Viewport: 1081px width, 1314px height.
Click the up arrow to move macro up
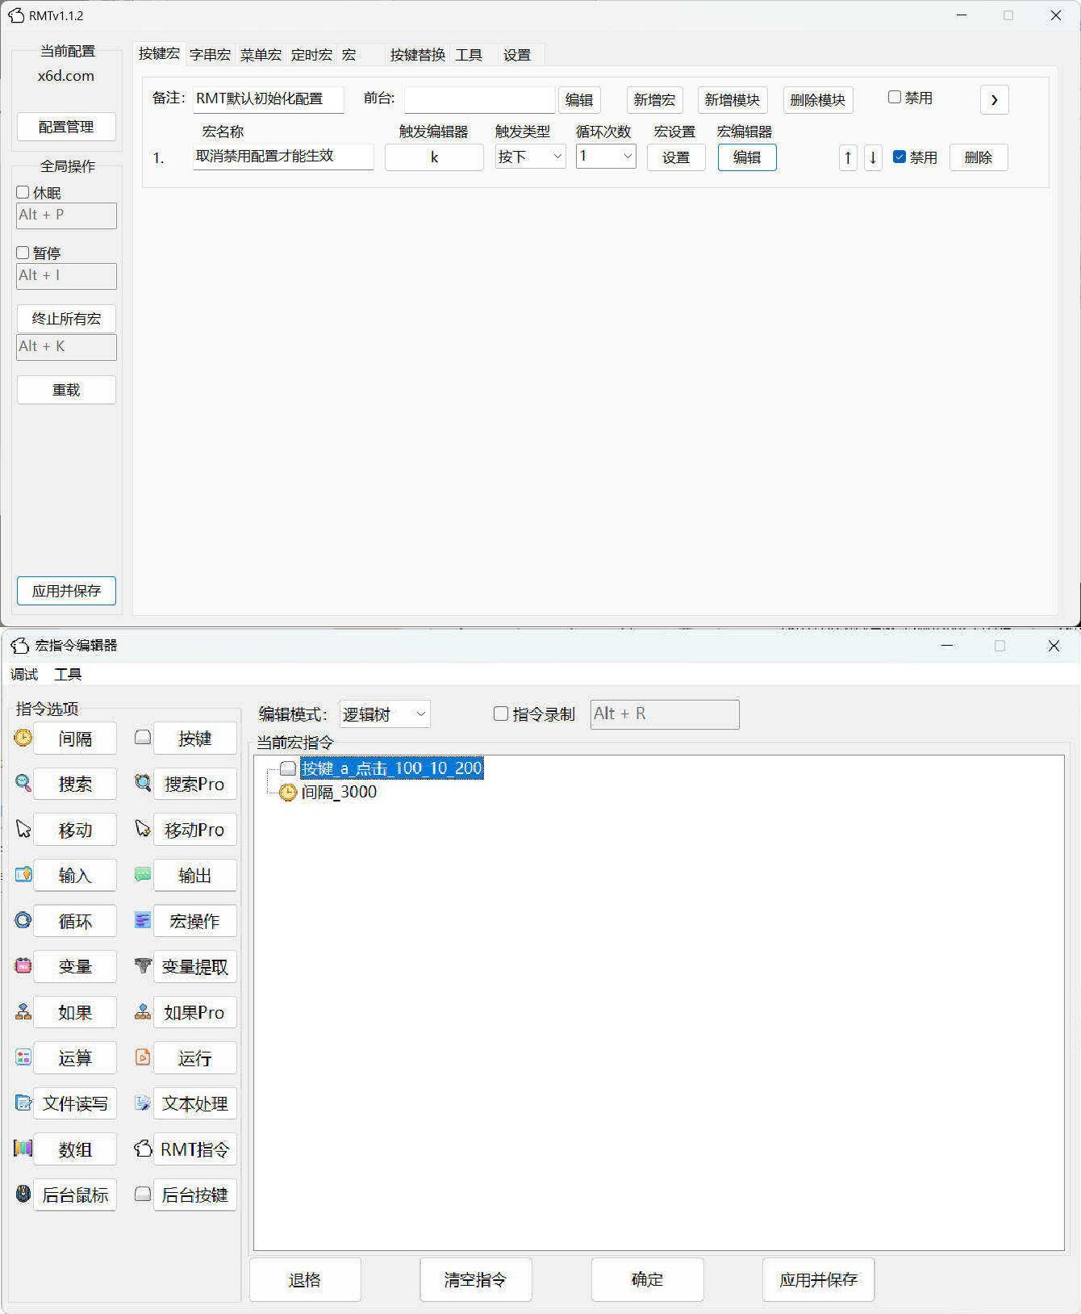[847, 157]
